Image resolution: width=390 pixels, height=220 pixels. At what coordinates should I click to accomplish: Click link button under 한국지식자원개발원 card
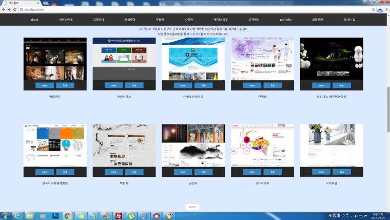(65, 172)
